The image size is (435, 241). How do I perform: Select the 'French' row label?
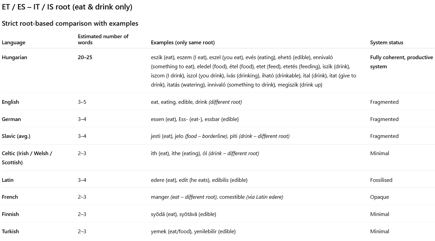(x=10, y=197)
